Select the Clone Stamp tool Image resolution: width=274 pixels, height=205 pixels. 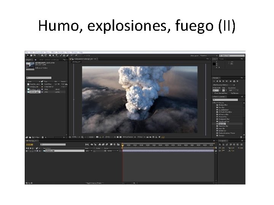click(x=64, y=55)
